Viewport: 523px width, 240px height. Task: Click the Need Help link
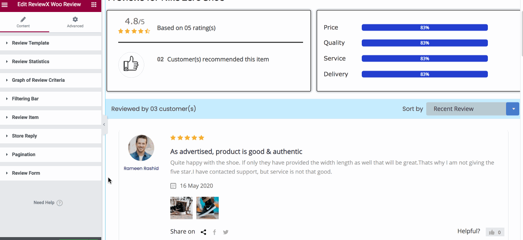[44, 203]
